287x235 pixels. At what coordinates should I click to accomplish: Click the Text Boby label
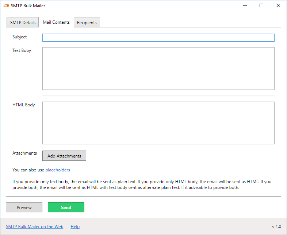coord(22,50)
